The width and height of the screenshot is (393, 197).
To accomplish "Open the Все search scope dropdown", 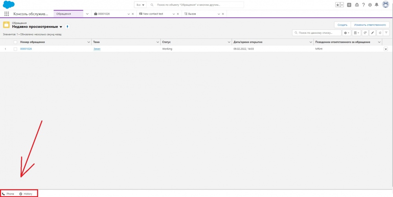I will pos(140,5).
